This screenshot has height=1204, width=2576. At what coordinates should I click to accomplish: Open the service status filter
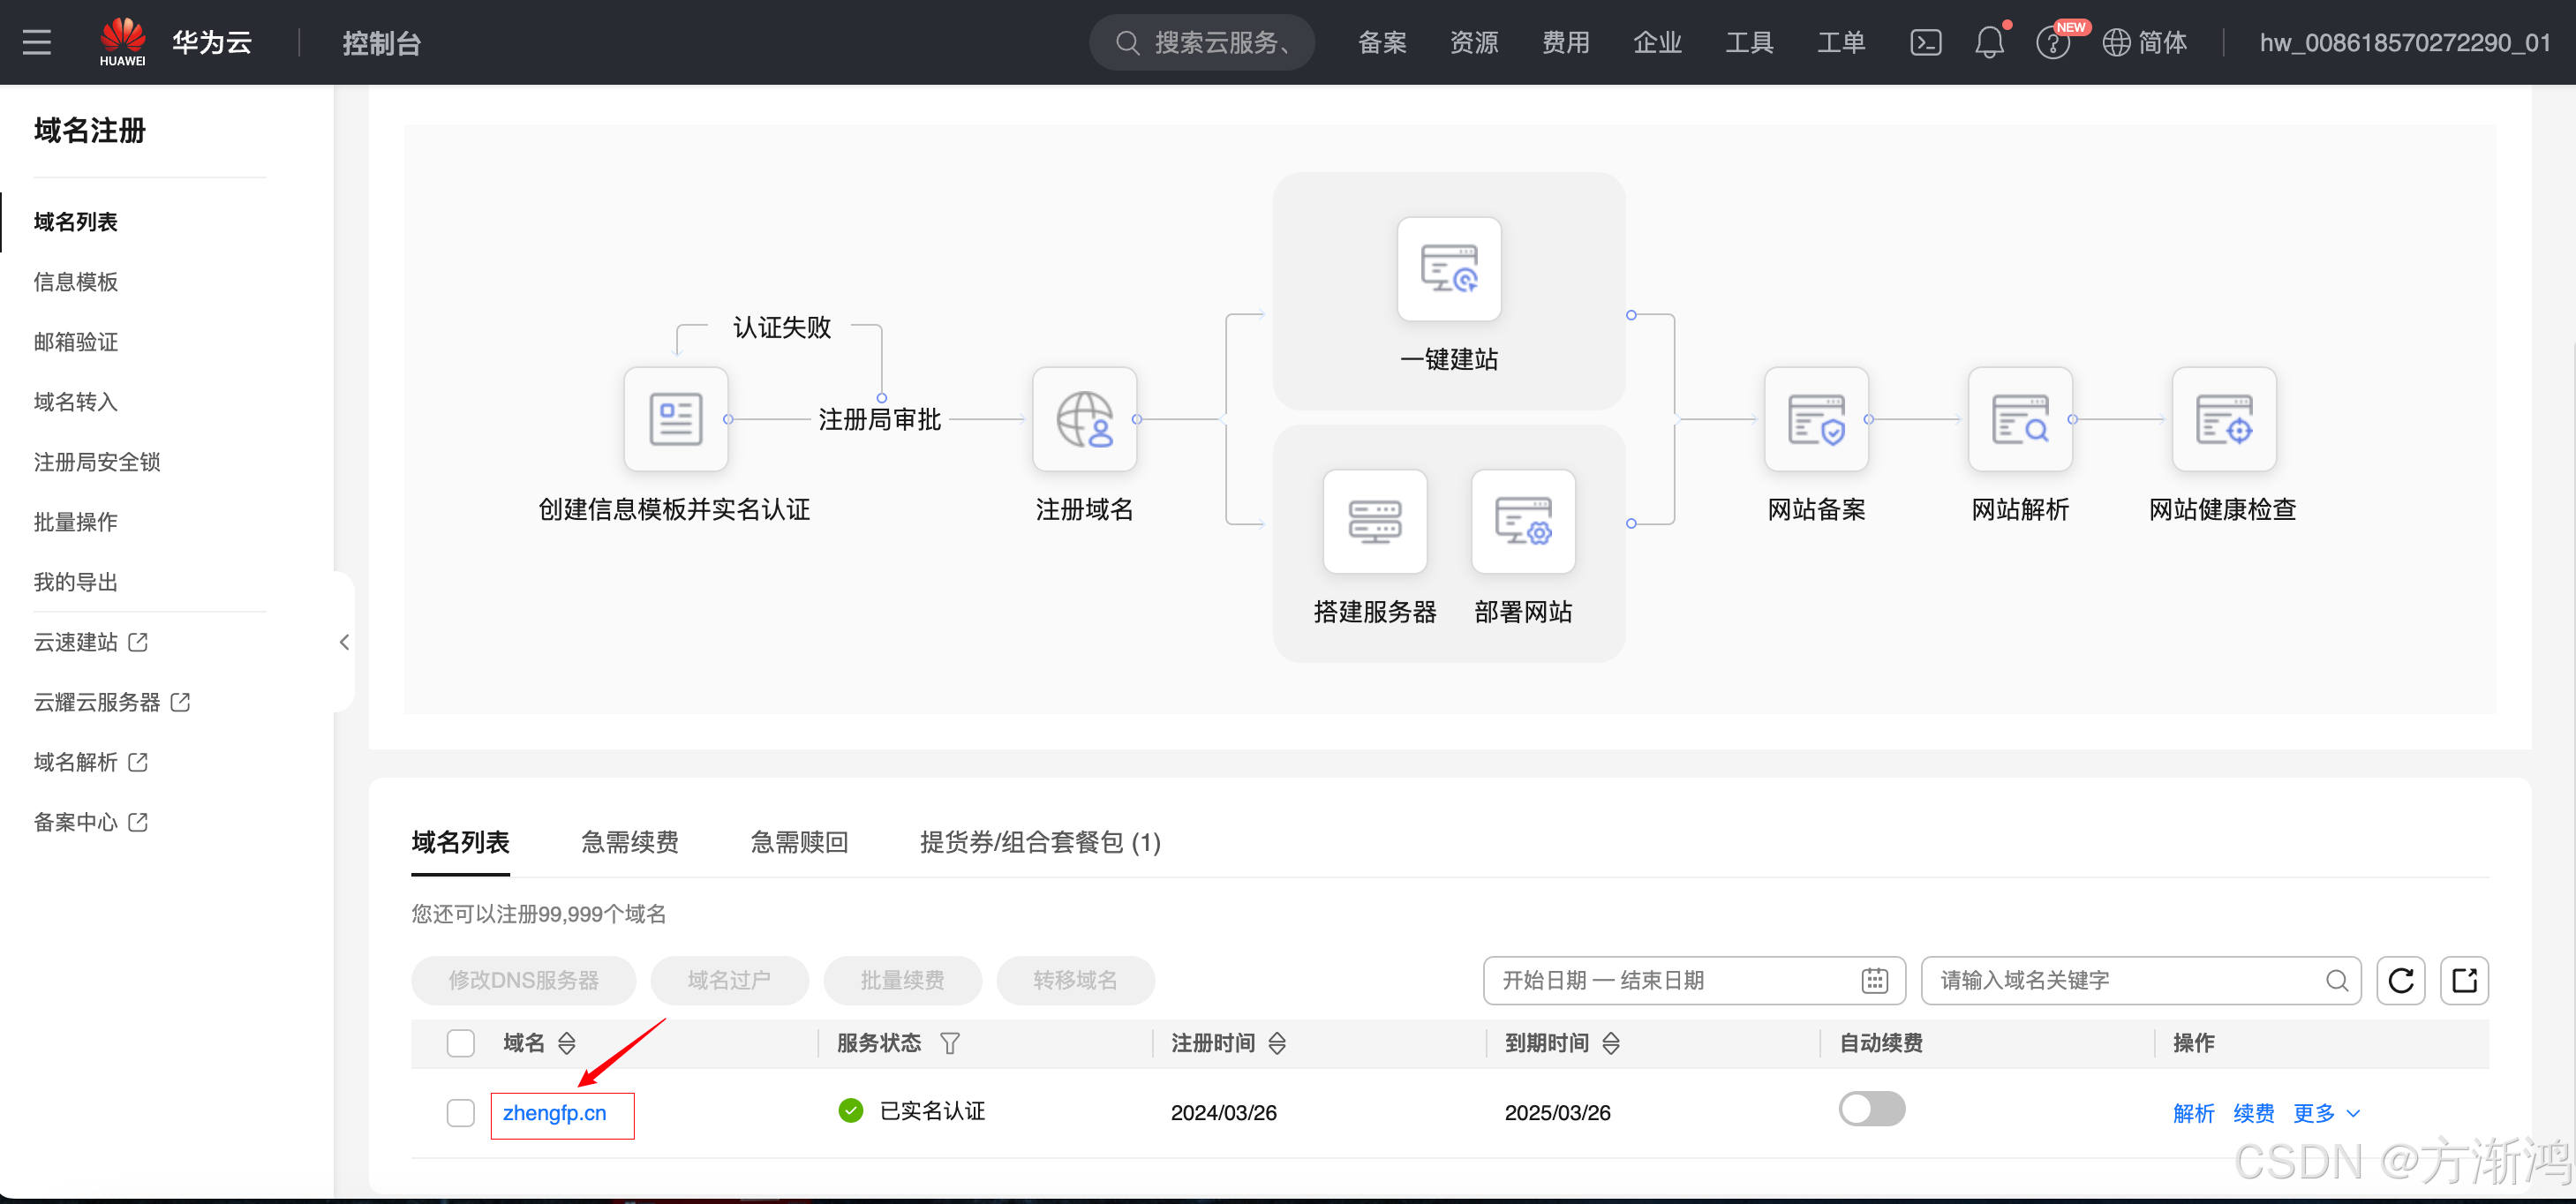coord(950,1043)
